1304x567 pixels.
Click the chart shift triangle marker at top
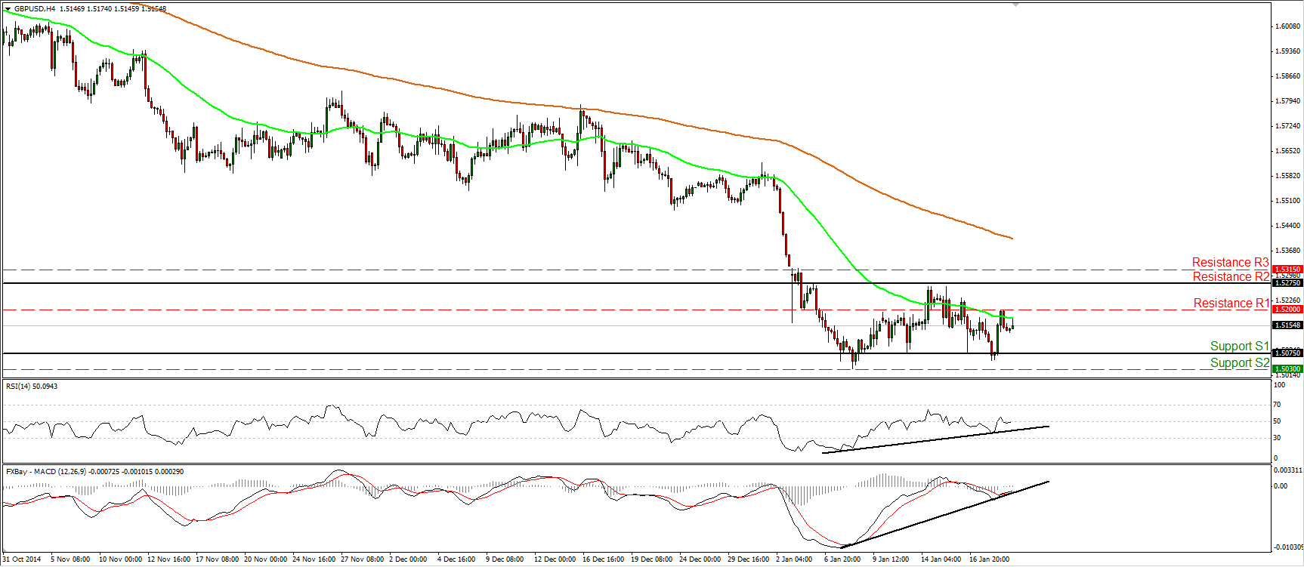point(1017,5)
